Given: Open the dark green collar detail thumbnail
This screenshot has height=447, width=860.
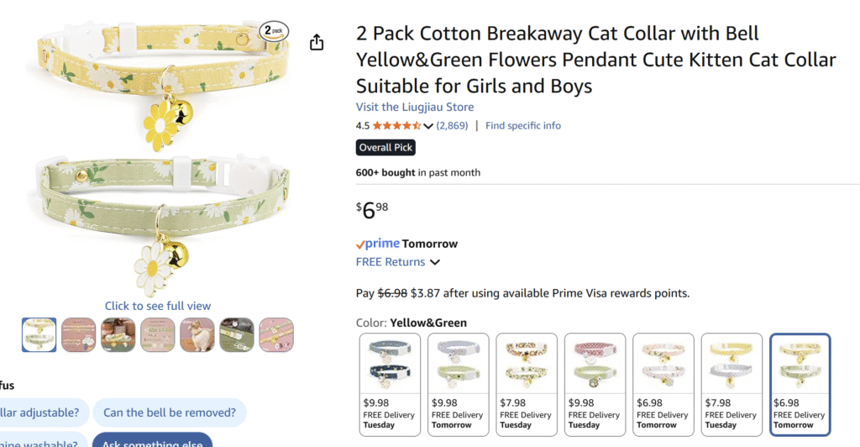Looking at the screenshot, I should tap(237, 334).
